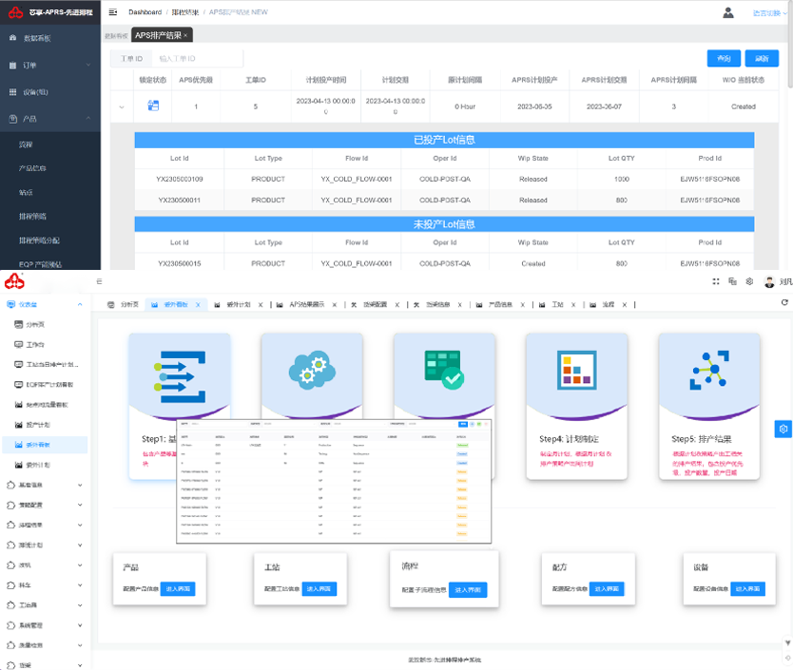Close the 委外看板 tab
The height and width of the screenshot is (670, 793).
pyautogui.click(x=198, y=304)
